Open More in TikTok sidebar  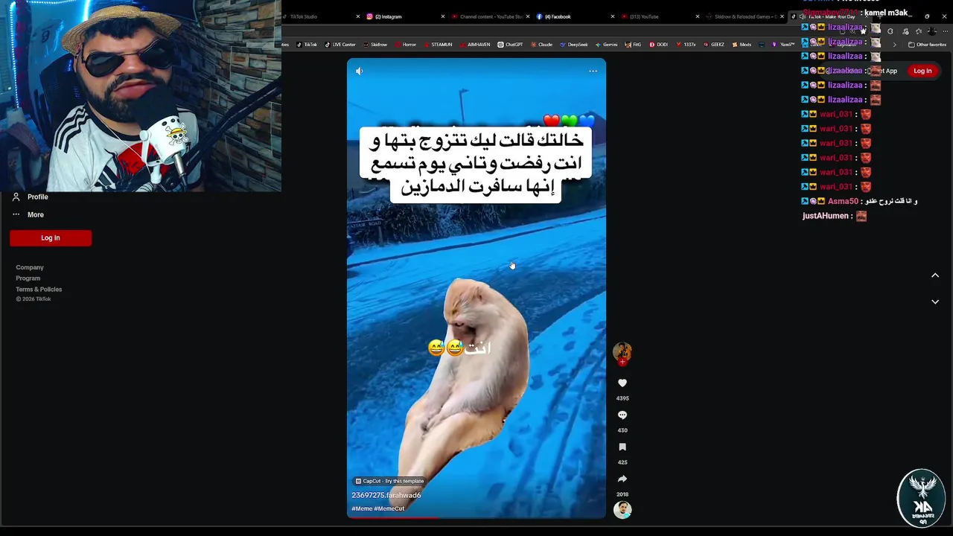click(x=28, y=214)
